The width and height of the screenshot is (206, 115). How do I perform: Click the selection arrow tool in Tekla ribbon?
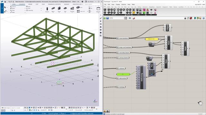[x=5, y=7]
